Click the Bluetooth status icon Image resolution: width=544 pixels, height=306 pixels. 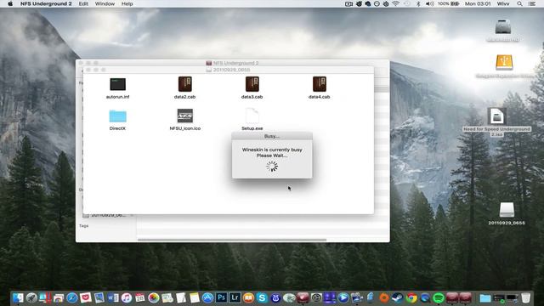(x=418, y=3)
